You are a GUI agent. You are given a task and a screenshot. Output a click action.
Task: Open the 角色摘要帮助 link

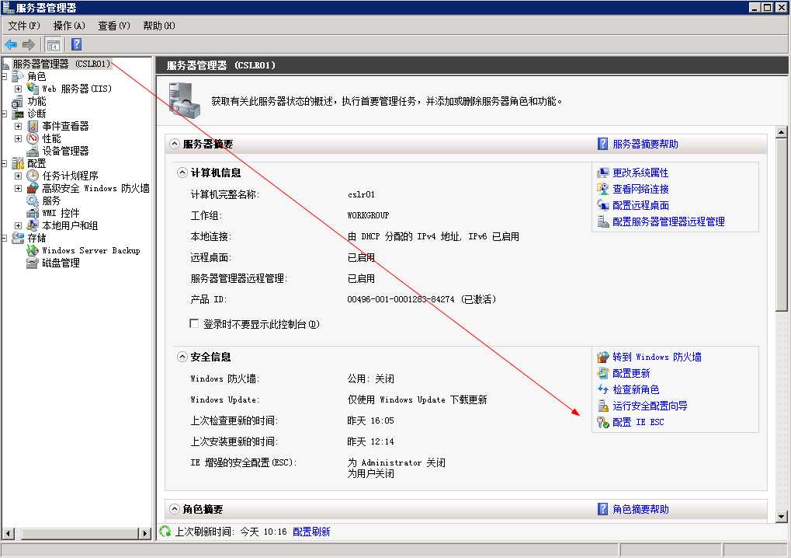click(x=640, y=509)
